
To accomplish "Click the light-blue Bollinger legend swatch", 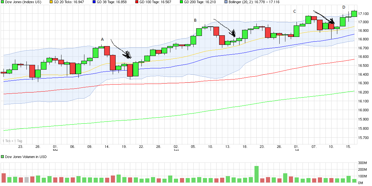I will click(x=225, y=2).
